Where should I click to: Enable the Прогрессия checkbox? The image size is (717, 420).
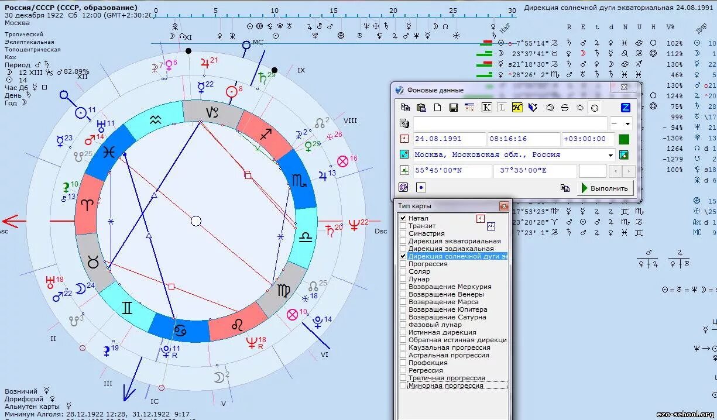(x=403, y=264)
